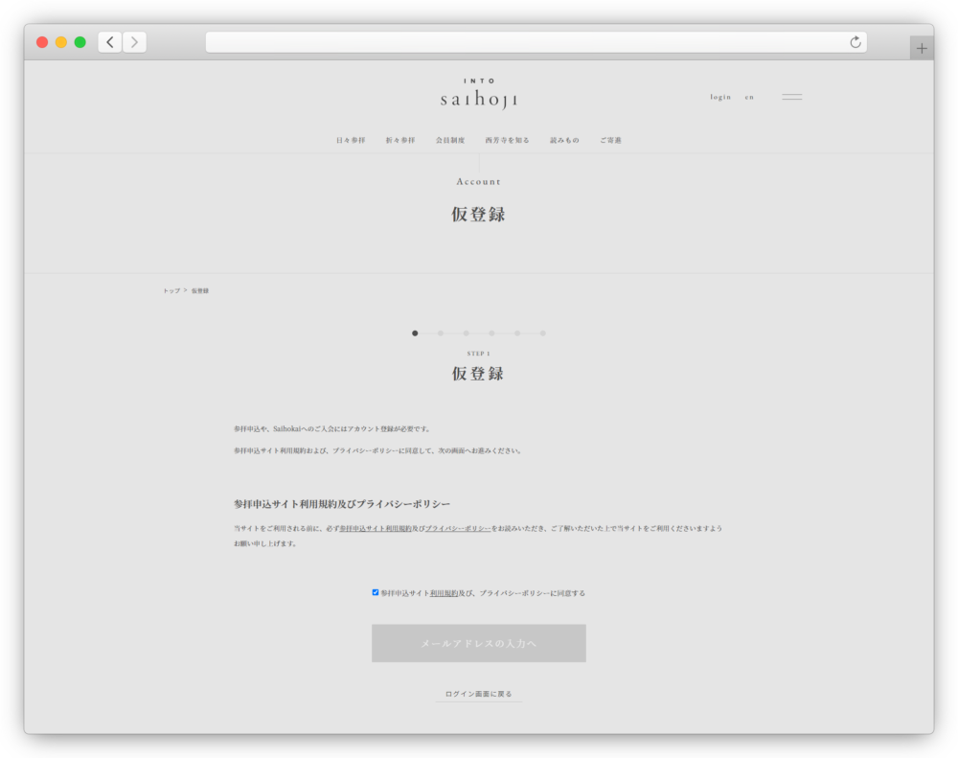Open a new tab with plus icon
Screen dimensions: 958x758
(922, 48)
